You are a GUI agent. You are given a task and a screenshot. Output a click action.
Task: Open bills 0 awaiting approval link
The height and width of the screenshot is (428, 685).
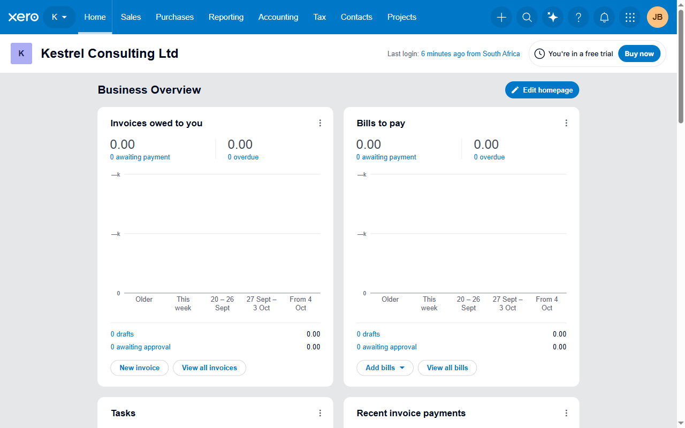[x=387, y=347]
